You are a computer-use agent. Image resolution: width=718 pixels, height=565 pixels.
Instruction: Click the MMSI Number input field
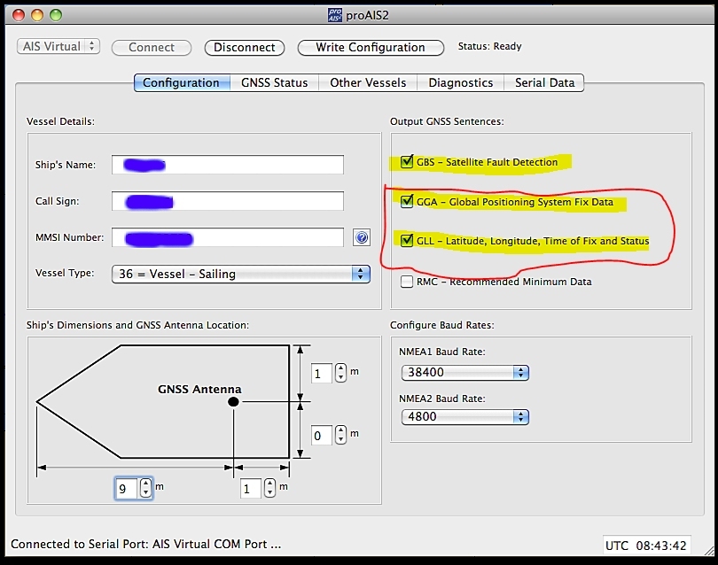tap(228, 237)
